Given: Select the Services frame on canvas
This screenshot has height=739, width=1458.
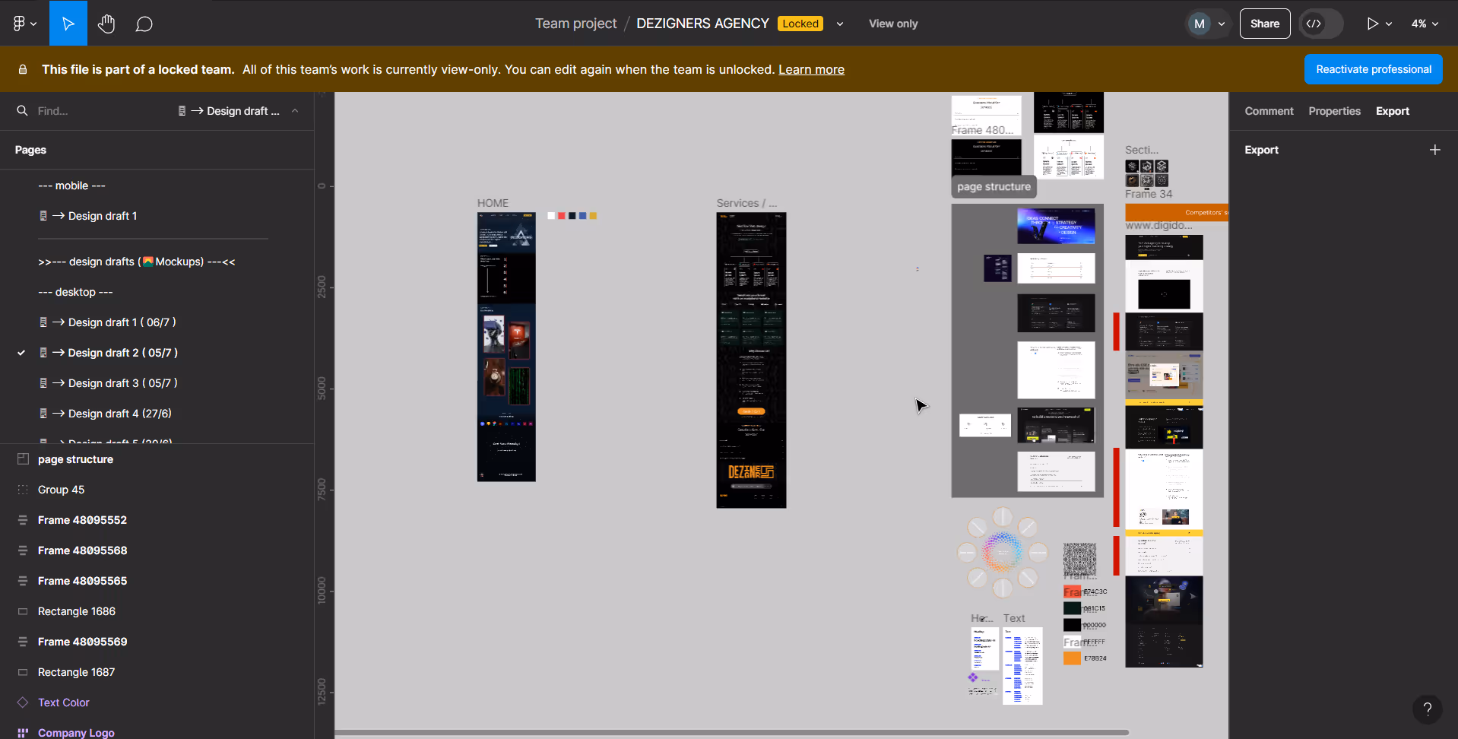Looking at the screenshot, I should [751, 360].
